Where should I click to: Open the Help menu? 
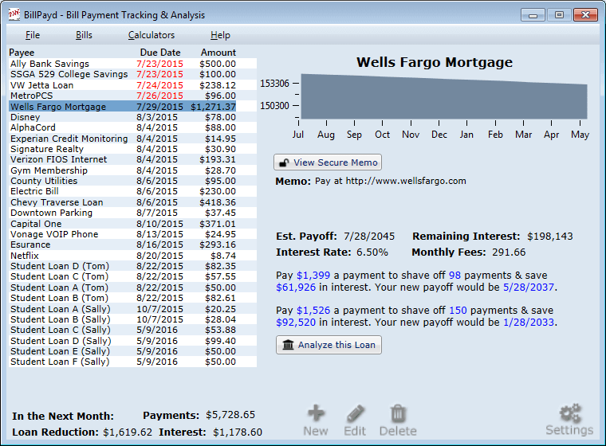[x=220, y=35]
